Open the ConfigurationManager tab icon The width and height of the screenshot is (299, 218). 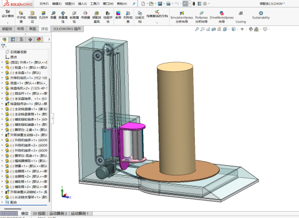[x=21, y=40]
